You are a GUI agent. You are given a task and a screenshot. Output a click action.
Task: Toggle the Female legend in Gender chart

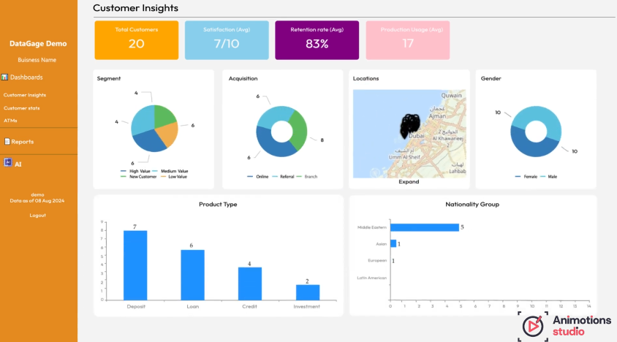(x=530, y=177)
